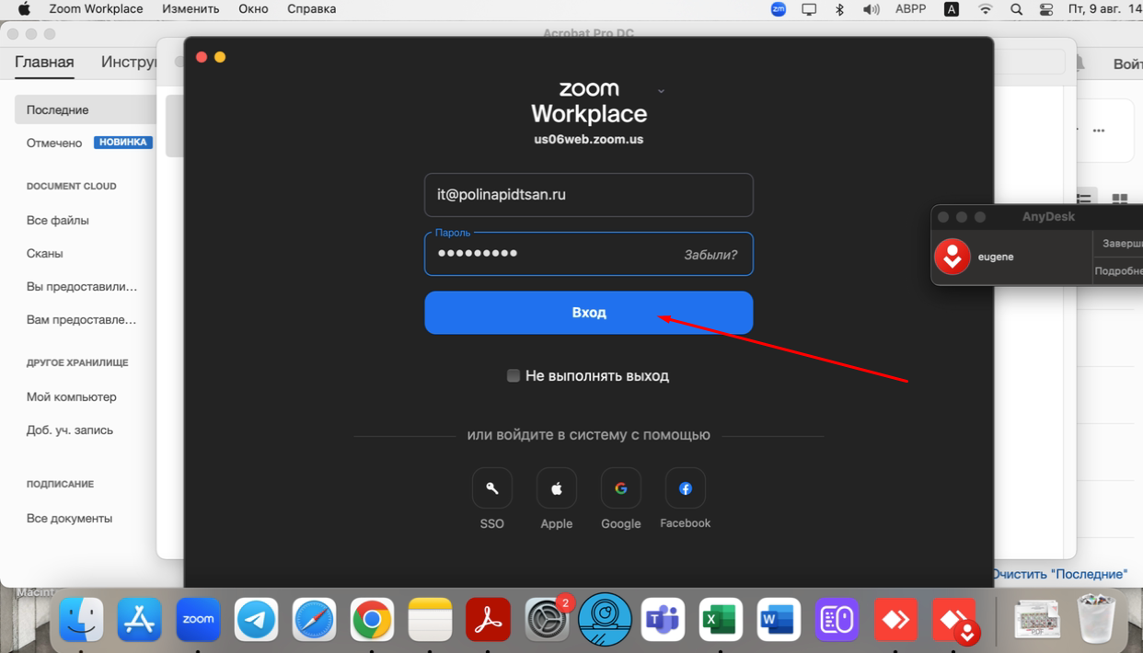Sign in with SSO key icon
The image size is (1143, 653).
tap(492, 488)
